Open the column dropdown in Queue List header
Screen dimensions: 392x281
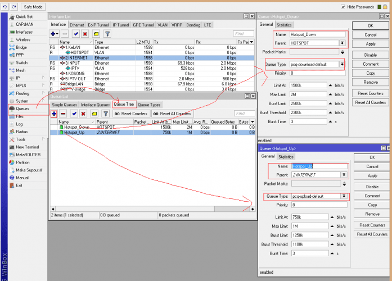click(x=253, y=122)
